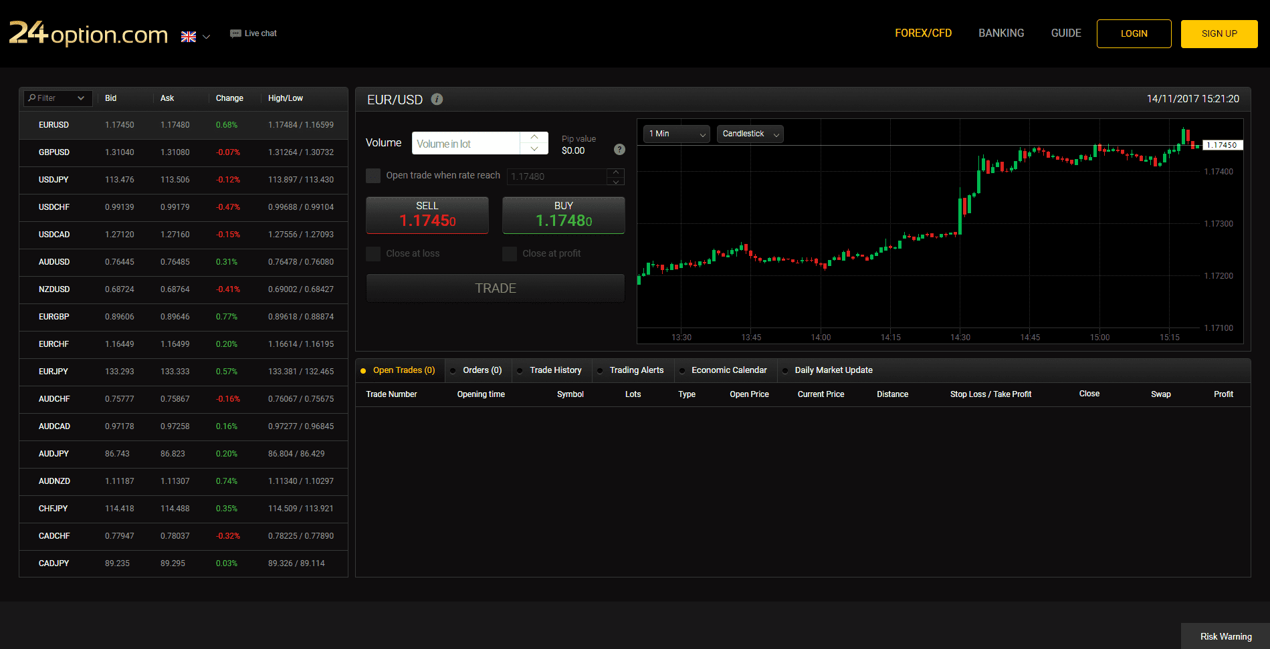Image resolution: width=1270 pixels, height=649 pixels.
Task: Open the Candlestick chart type dropdown
Action: 749,134
